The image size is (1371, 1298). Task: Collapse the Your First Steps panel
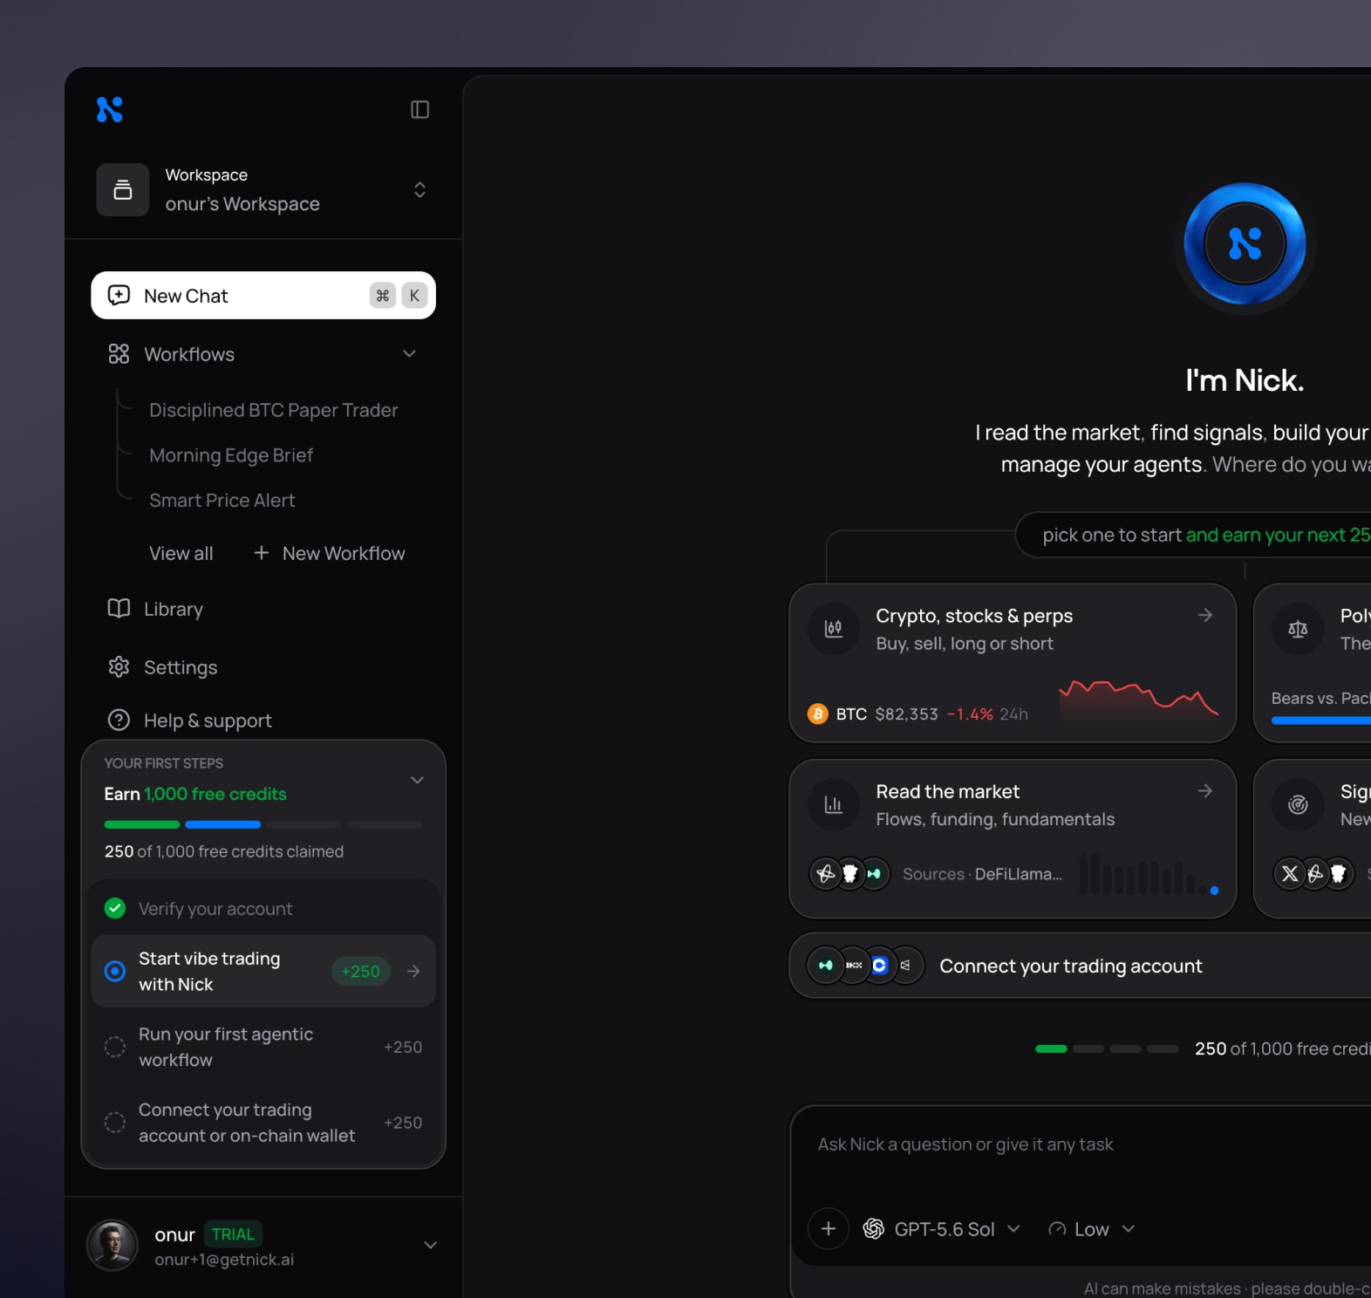418,780
